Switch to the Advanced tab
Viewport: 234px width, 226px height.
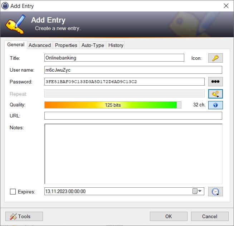click(40, 45)
